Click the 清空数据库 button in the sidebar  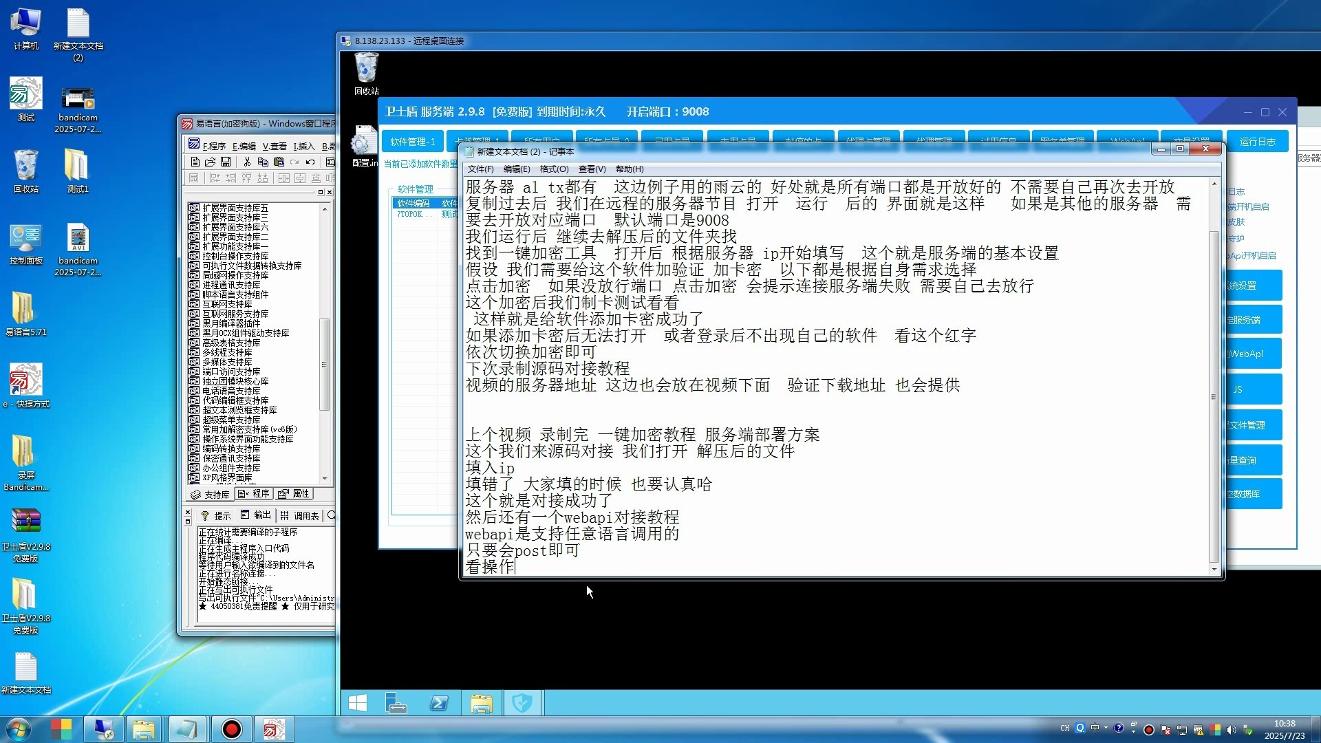(1254, 494)
